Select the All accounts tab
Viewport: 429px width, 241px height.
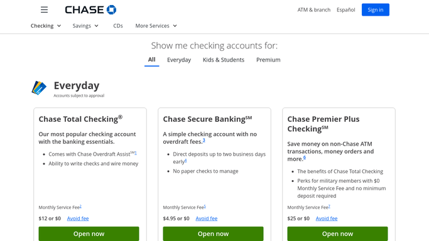pos(151,60)
